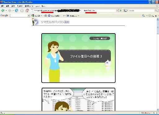Click the grayed-out Stop button
This screenshot has height=115, width=159.
(x=22, y=11)
